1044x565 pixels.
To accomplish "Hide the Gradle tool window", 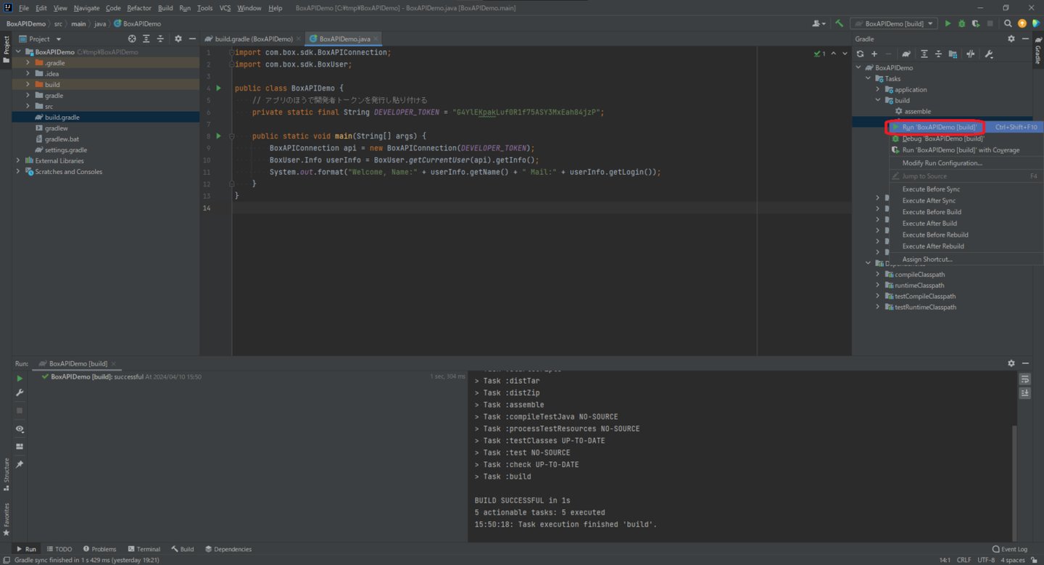I will (x=1025, y=38).
